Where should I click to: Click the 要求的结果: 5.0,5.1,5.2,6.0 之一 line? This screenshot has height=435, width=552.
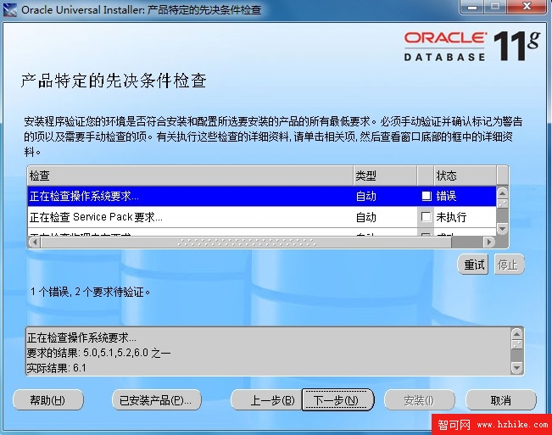[99, 353]
